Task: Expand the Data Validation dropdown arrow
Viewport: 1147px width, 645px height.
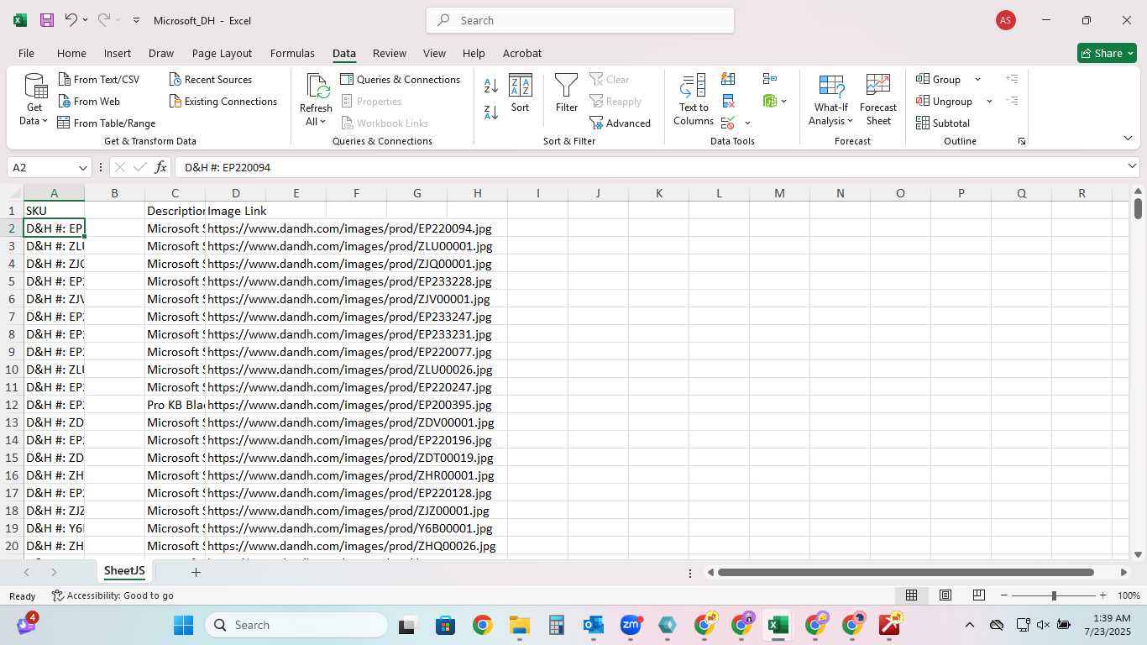Action: [747, 123]
